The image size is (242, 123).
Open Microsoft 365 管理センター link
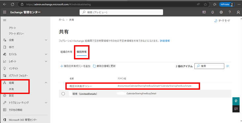23,120
